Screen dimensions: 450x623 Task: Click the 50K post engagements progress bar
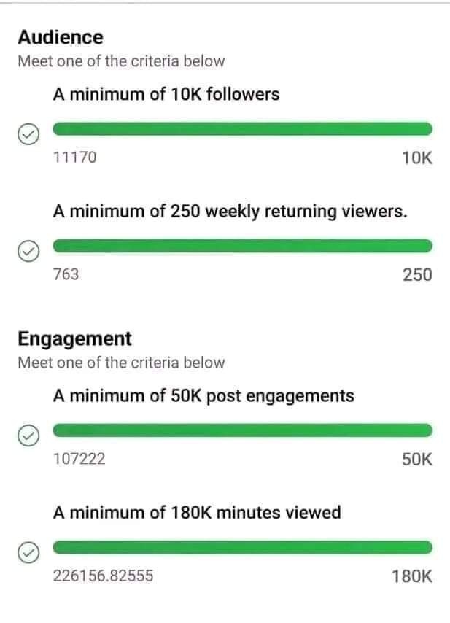pos(243,430)
